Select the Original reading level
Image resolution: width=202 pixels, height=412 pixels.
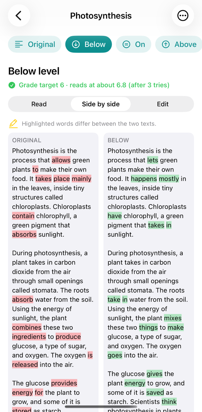35,44
